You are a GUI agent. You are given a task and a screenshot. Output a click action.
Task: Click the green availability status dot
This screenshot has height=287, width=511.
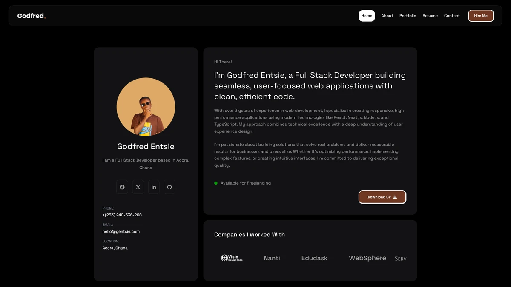coord(216,183)
